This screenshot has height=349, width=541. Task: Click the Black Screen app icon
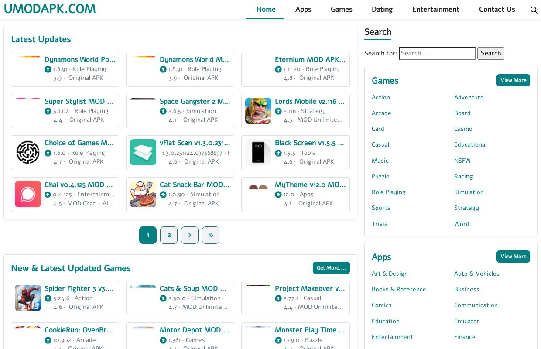pyautogui.click(x=258, y=152)
